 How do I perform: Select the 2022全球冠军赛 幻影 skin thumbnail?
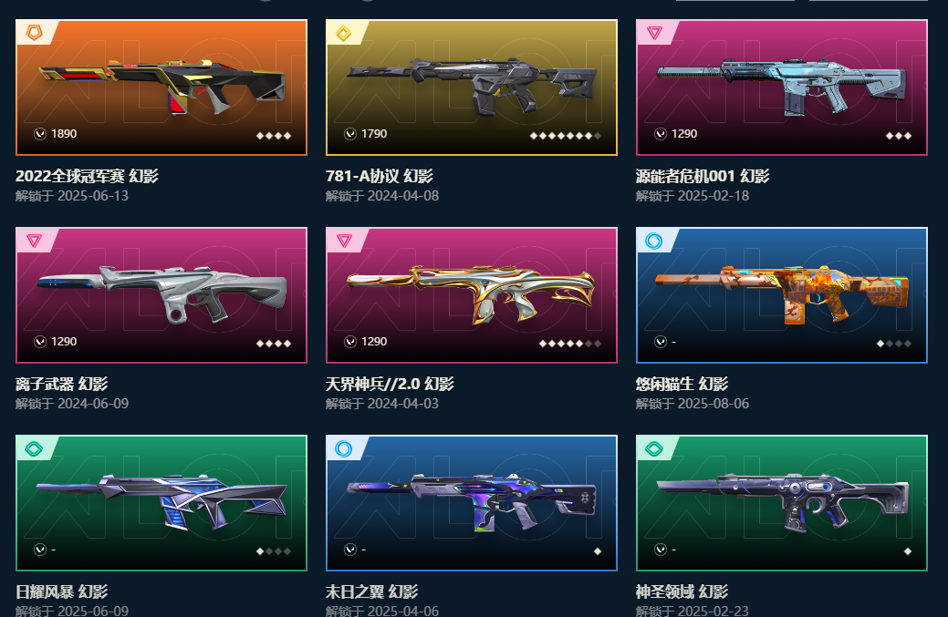tap(161, 87)
